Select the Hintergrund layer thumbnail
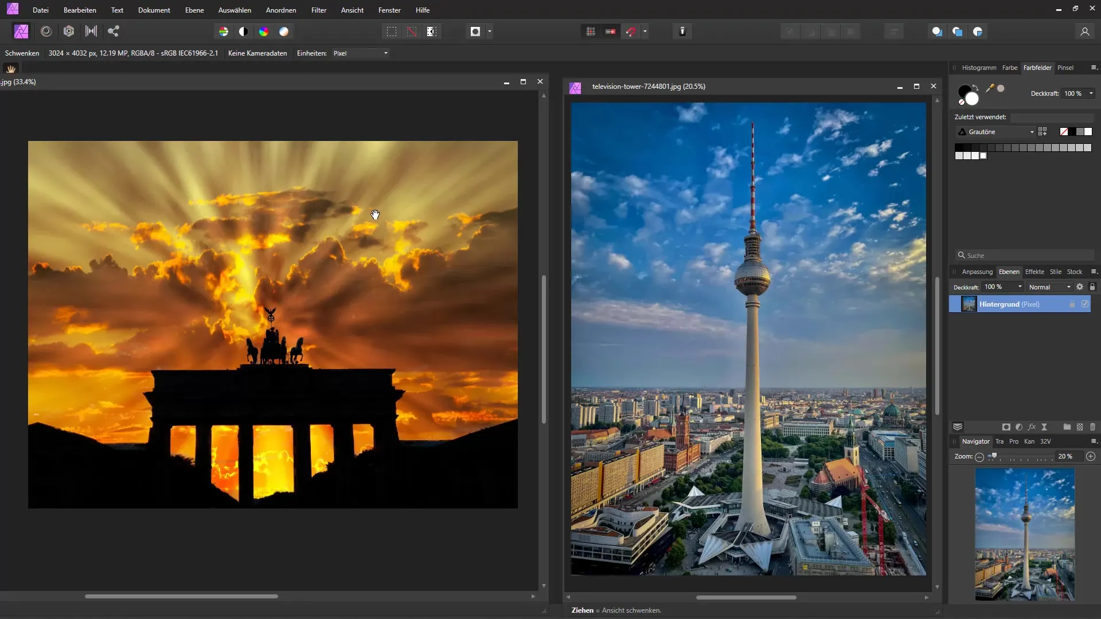 pyautogui.click(x=969, y=304)
